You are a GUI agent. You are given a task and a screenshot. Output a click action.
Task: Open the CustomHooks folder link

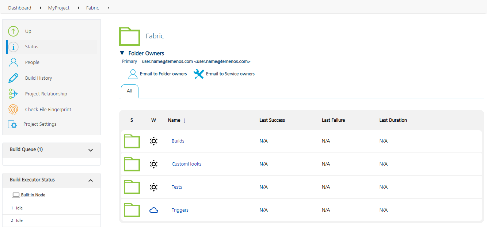[186, 164]
